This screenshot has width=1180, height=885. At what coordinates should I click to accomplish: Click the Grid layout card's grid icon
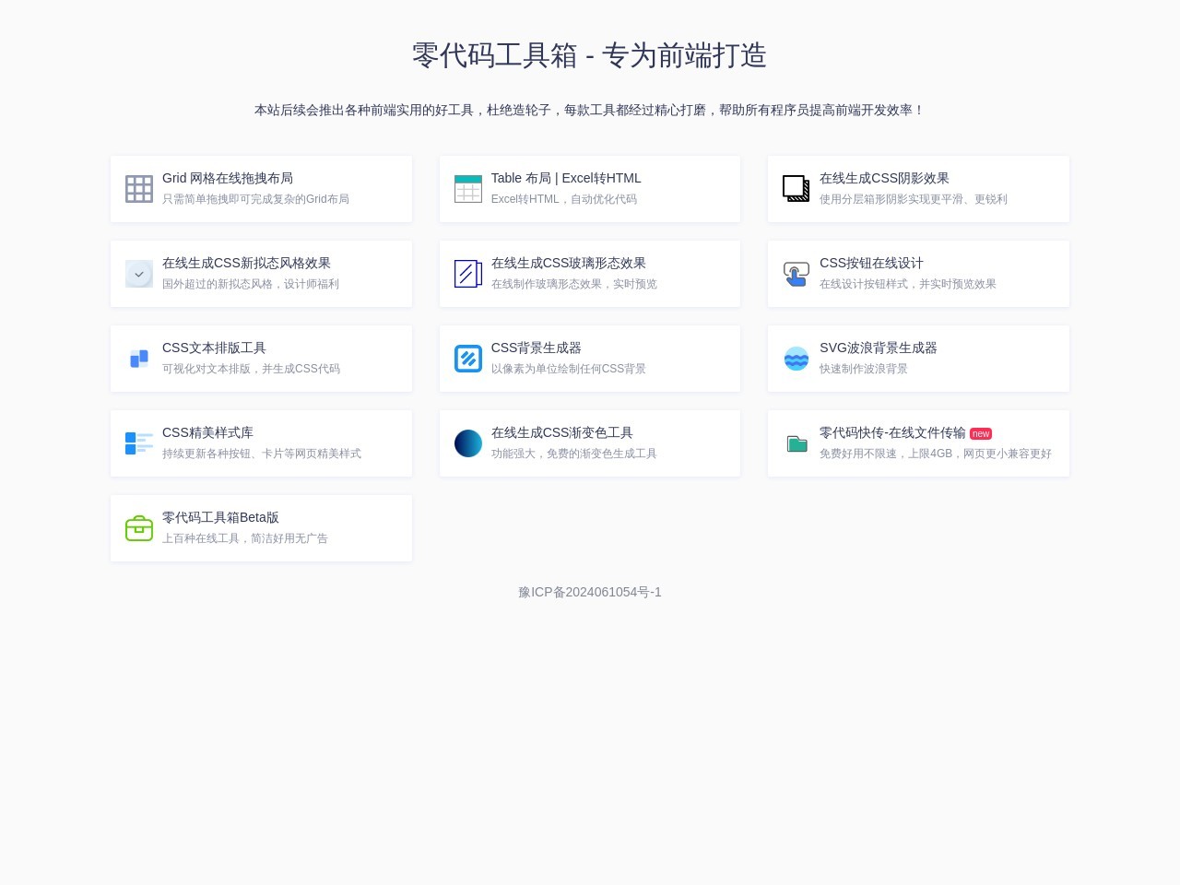tap(139, 189)
